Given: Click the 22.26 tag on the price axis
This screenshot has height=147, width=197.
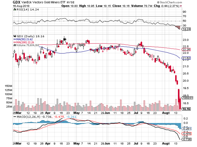Looking at the screenshot, I should pos(186,50).
